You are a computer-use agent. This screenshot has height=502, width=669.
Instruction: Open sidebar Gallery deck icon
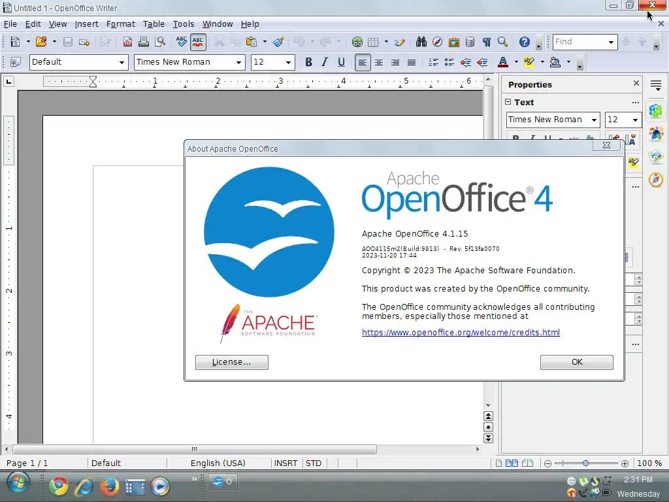pyautogui.click(x=656, y=157)
